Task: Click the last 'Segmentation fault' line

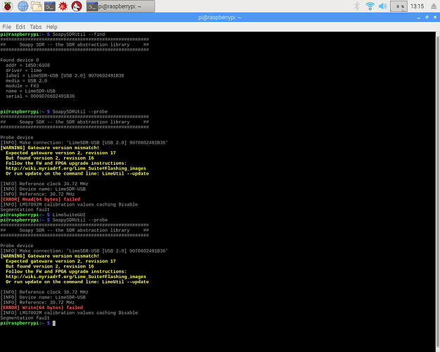Action: 25,318
